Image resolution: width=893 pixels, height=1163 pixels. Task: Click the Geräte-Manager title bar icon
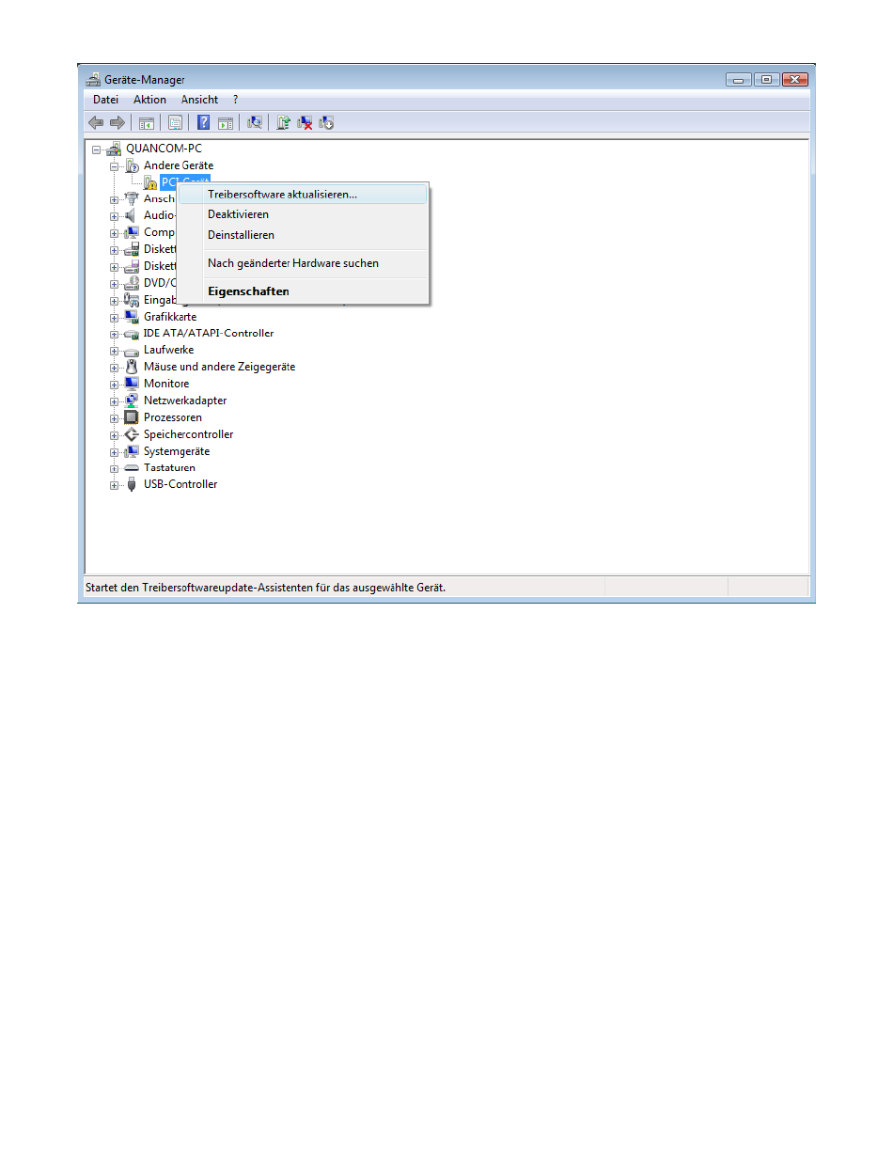pos(93,80)
